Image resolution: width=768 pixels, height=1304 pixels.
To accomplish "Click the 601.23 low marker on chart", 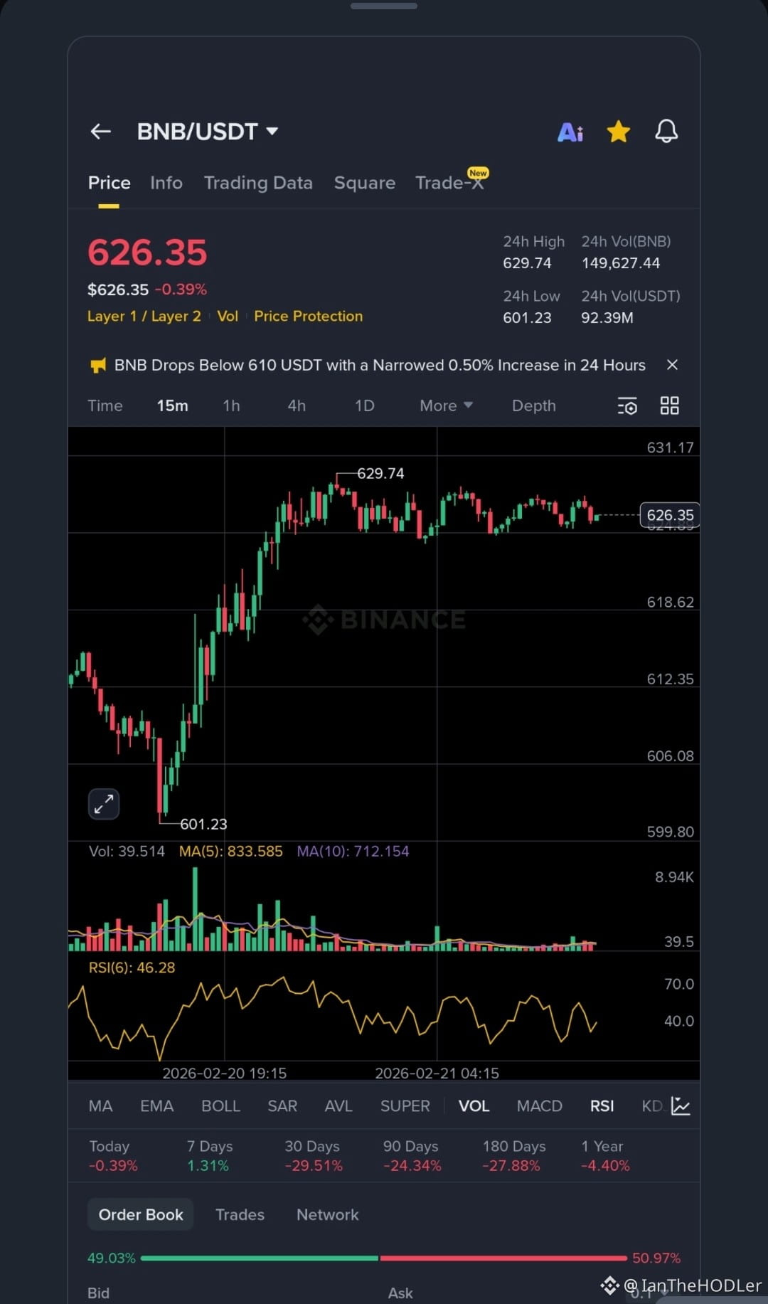I will (x=203, y=824).
